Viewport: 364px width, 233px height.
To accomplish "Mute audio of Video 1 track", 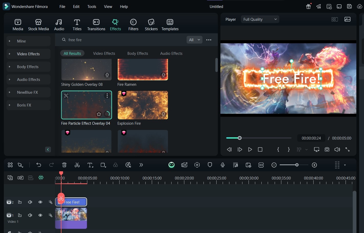I will (30, 215).
